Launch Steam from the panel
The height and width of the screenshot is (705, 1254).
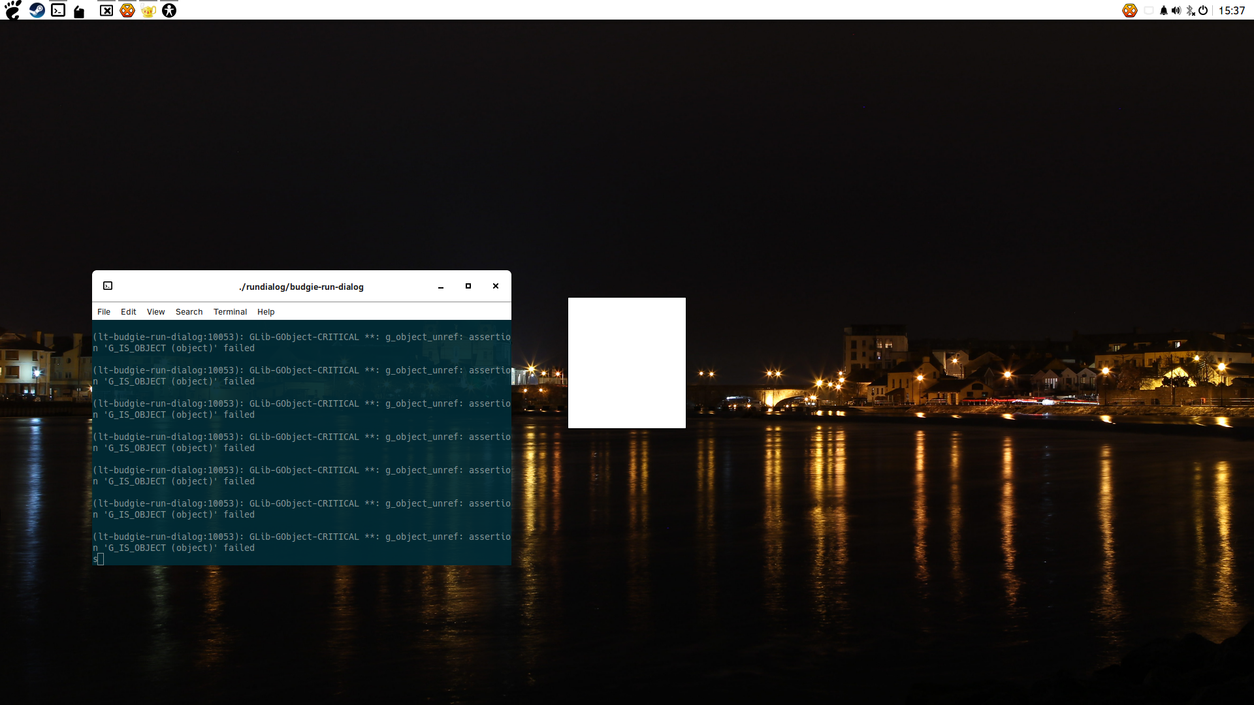click(x=37, y=10)
